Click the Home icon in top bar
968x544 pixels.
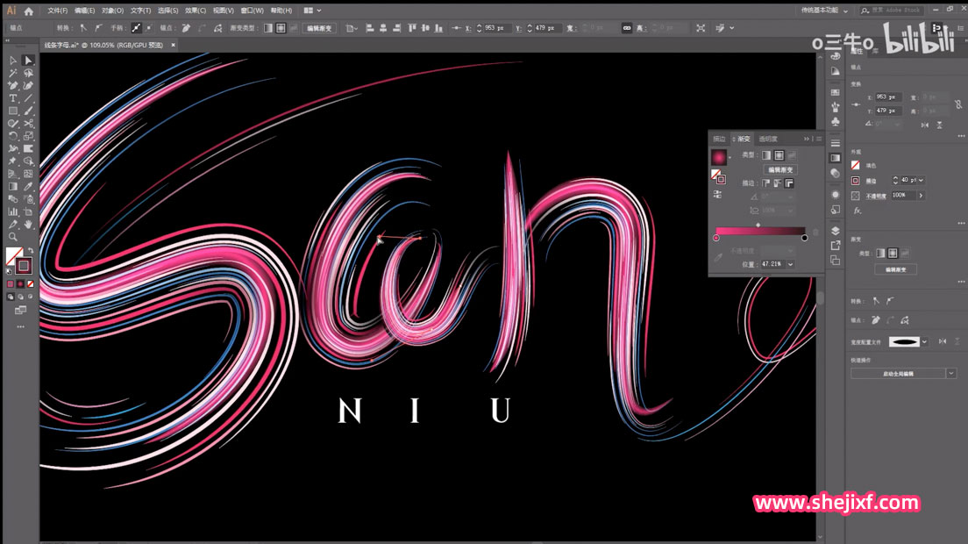(x=29, y=11)
